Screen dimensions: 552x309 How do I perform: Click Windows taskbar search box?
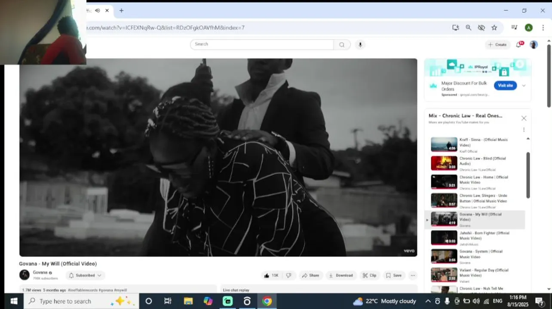click(x=82, y=301)
